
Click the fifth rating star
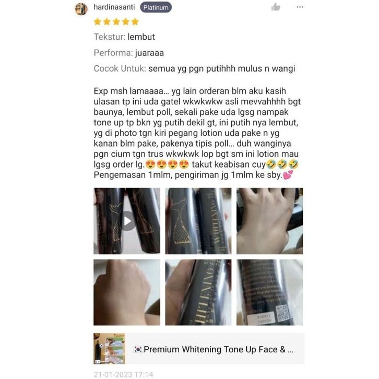[x=135, y=22]
